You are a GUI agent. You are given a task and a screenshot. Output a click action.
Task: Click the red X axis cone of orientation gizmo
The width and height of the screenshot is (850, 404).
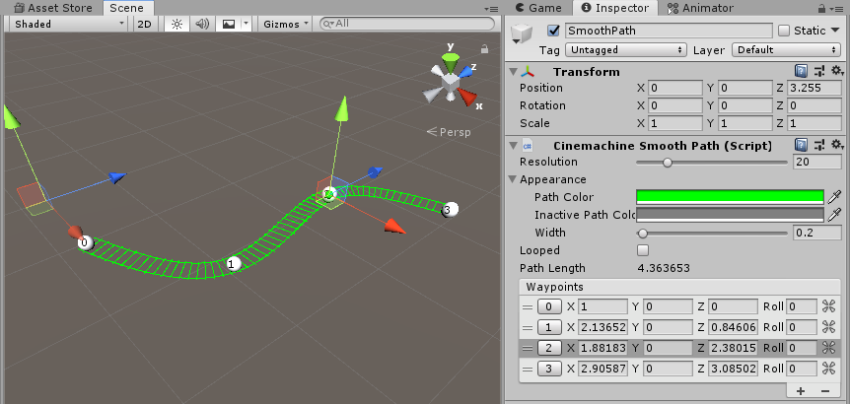pyautogui.click(x=467, y=98)
